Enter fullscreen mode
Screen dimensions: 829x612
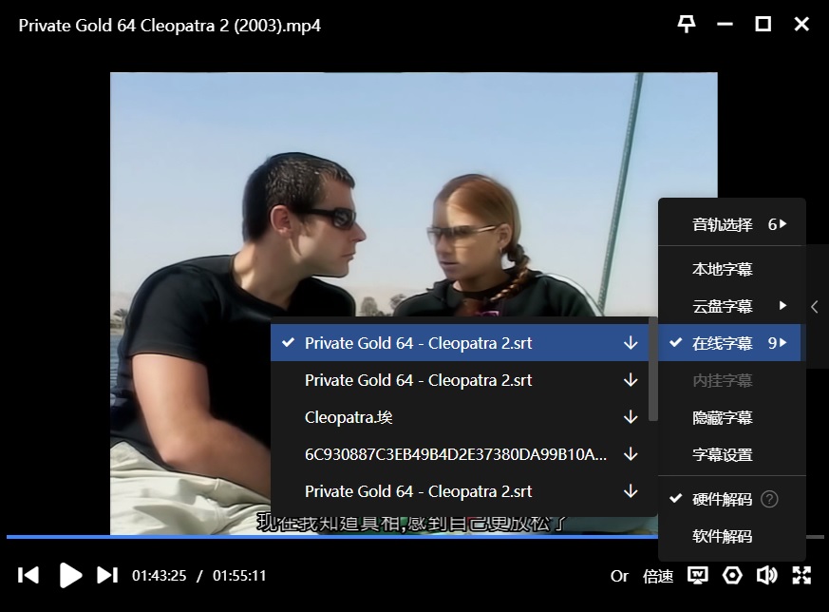coord(801,575)
